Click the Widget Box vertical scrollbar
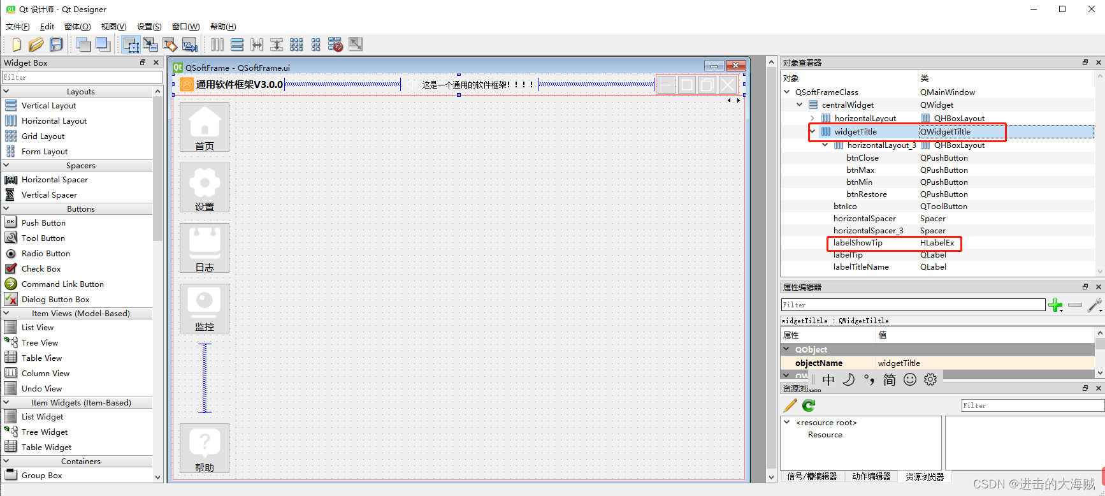The height and width of the screenshot is (496, 1105). click(157, 284)
